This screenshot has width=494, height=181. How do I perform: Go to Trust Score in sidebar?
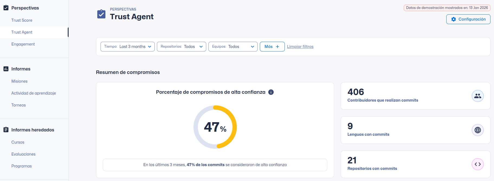coord(22,20)
